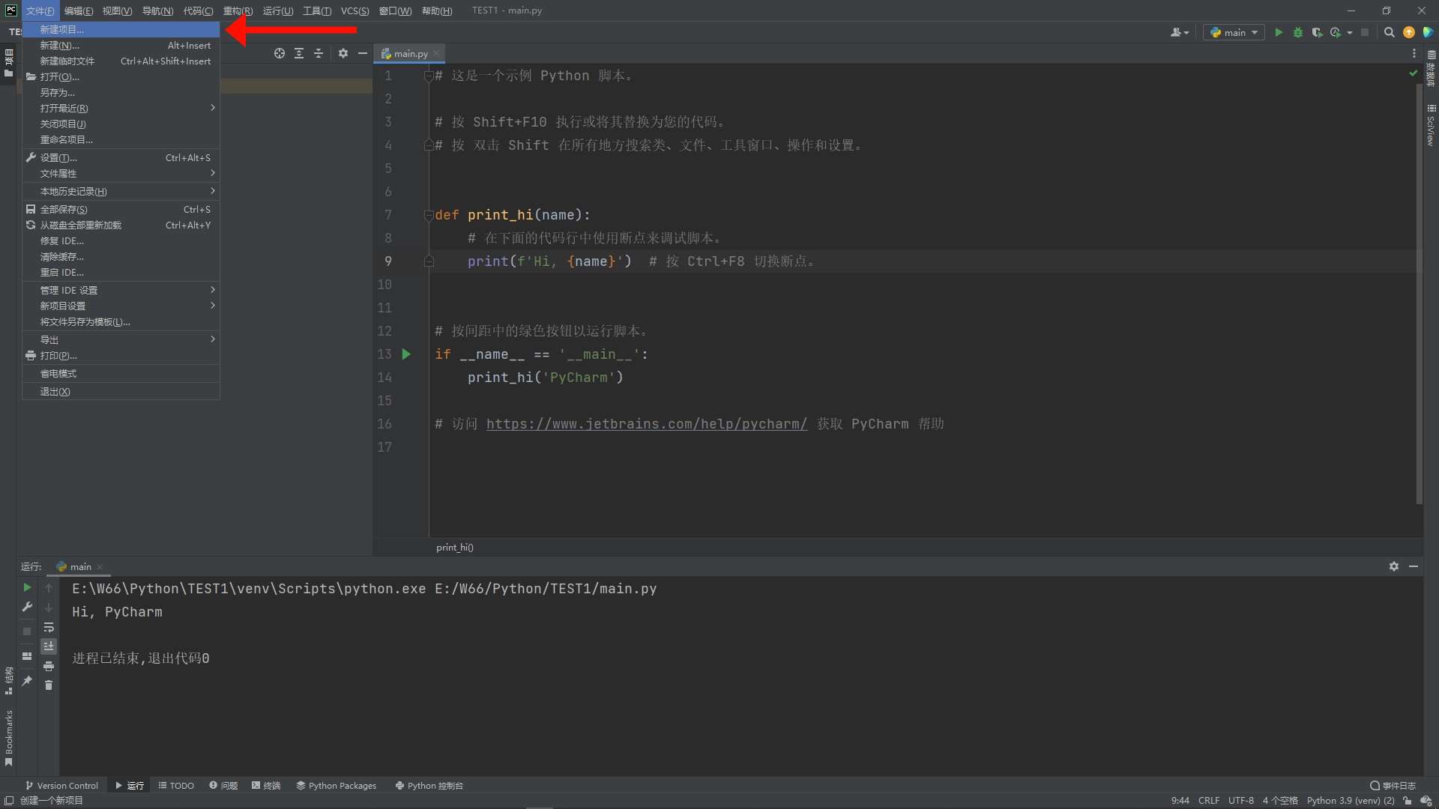Click Invalidate Caches entry
Viewport: 1439px width, 809px height.
121,256
